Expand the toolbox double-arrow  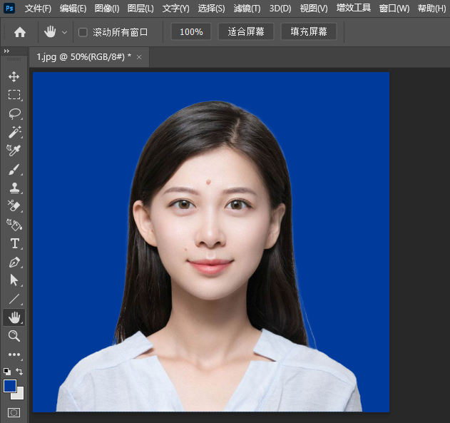(x=6, y=51)
